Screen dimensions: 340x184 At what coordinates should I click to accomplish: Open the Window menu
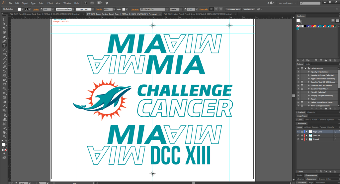point(67,3)
